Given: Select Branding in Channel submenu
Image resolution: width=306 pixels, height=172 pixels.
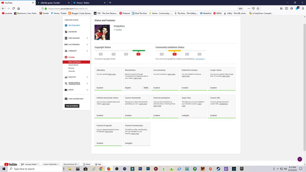Looking at the screenshot, I should [x=71, y=68].
